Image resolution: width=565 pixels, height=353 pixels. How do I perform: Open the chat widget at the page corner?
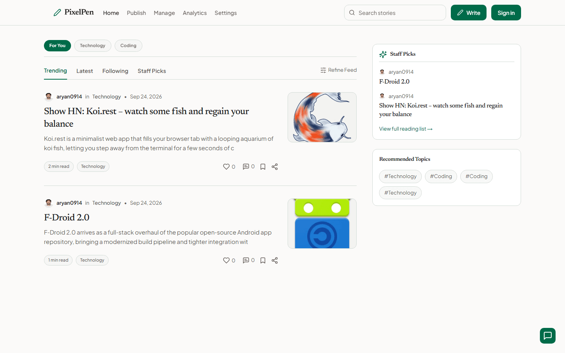click(548, 336)
